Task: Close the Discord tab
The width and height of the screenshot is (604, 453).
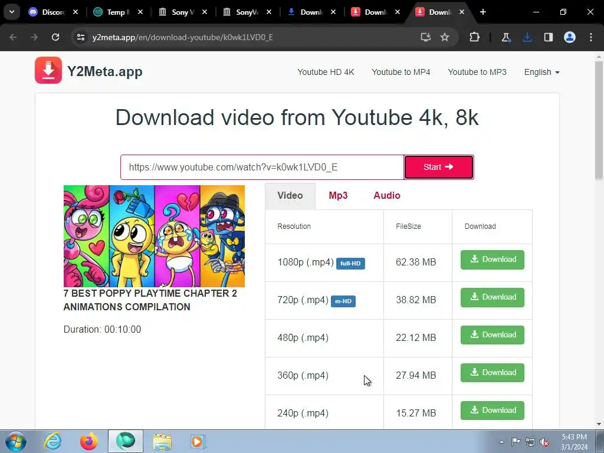Action: [x=75, y=12]
